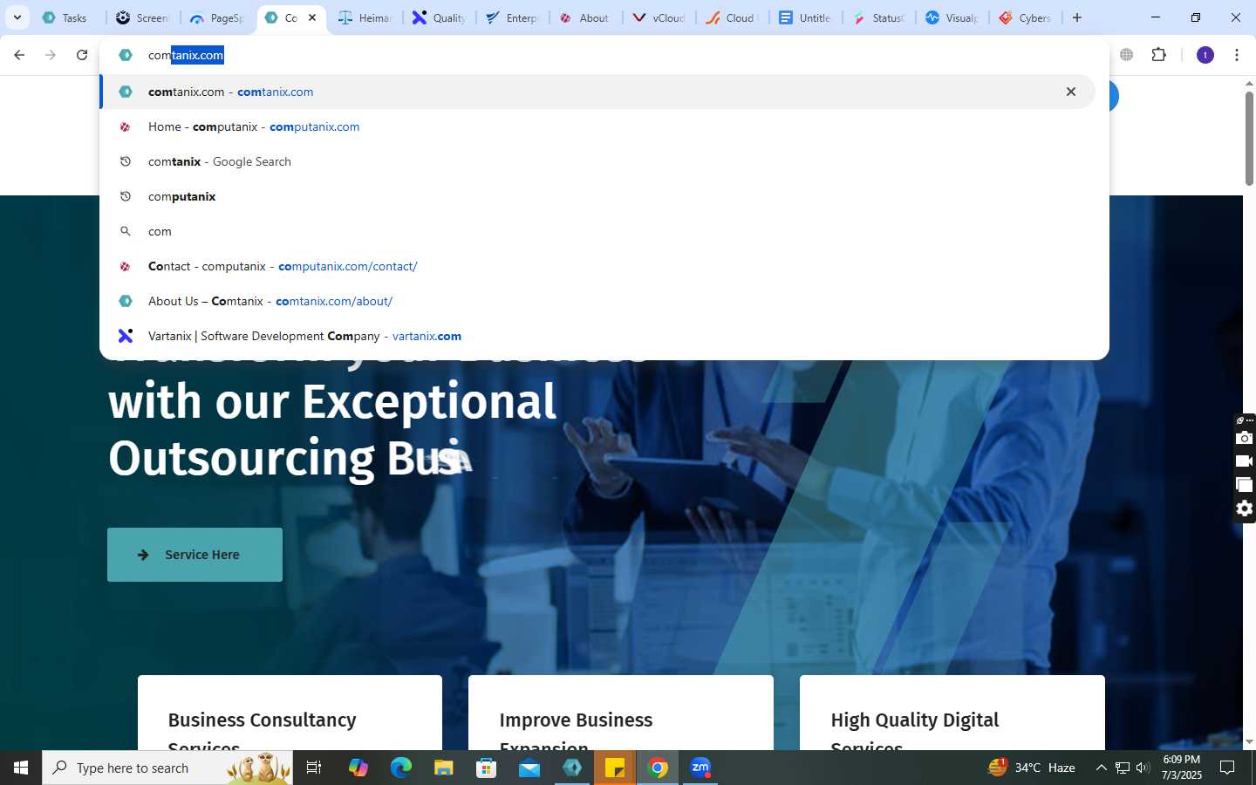Open the weather 34°C Haze widget
1256x785 pixels.
coord(1031,768)
